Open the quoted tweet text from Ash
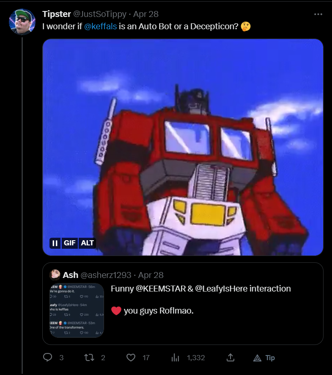This screenshot has height=375, width=332. [x=201, y=300]
